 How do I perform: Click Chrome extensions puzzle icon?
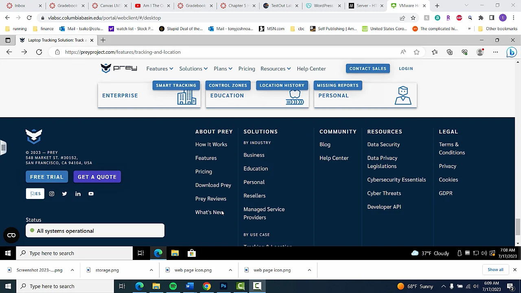click(x=481, y=18)
